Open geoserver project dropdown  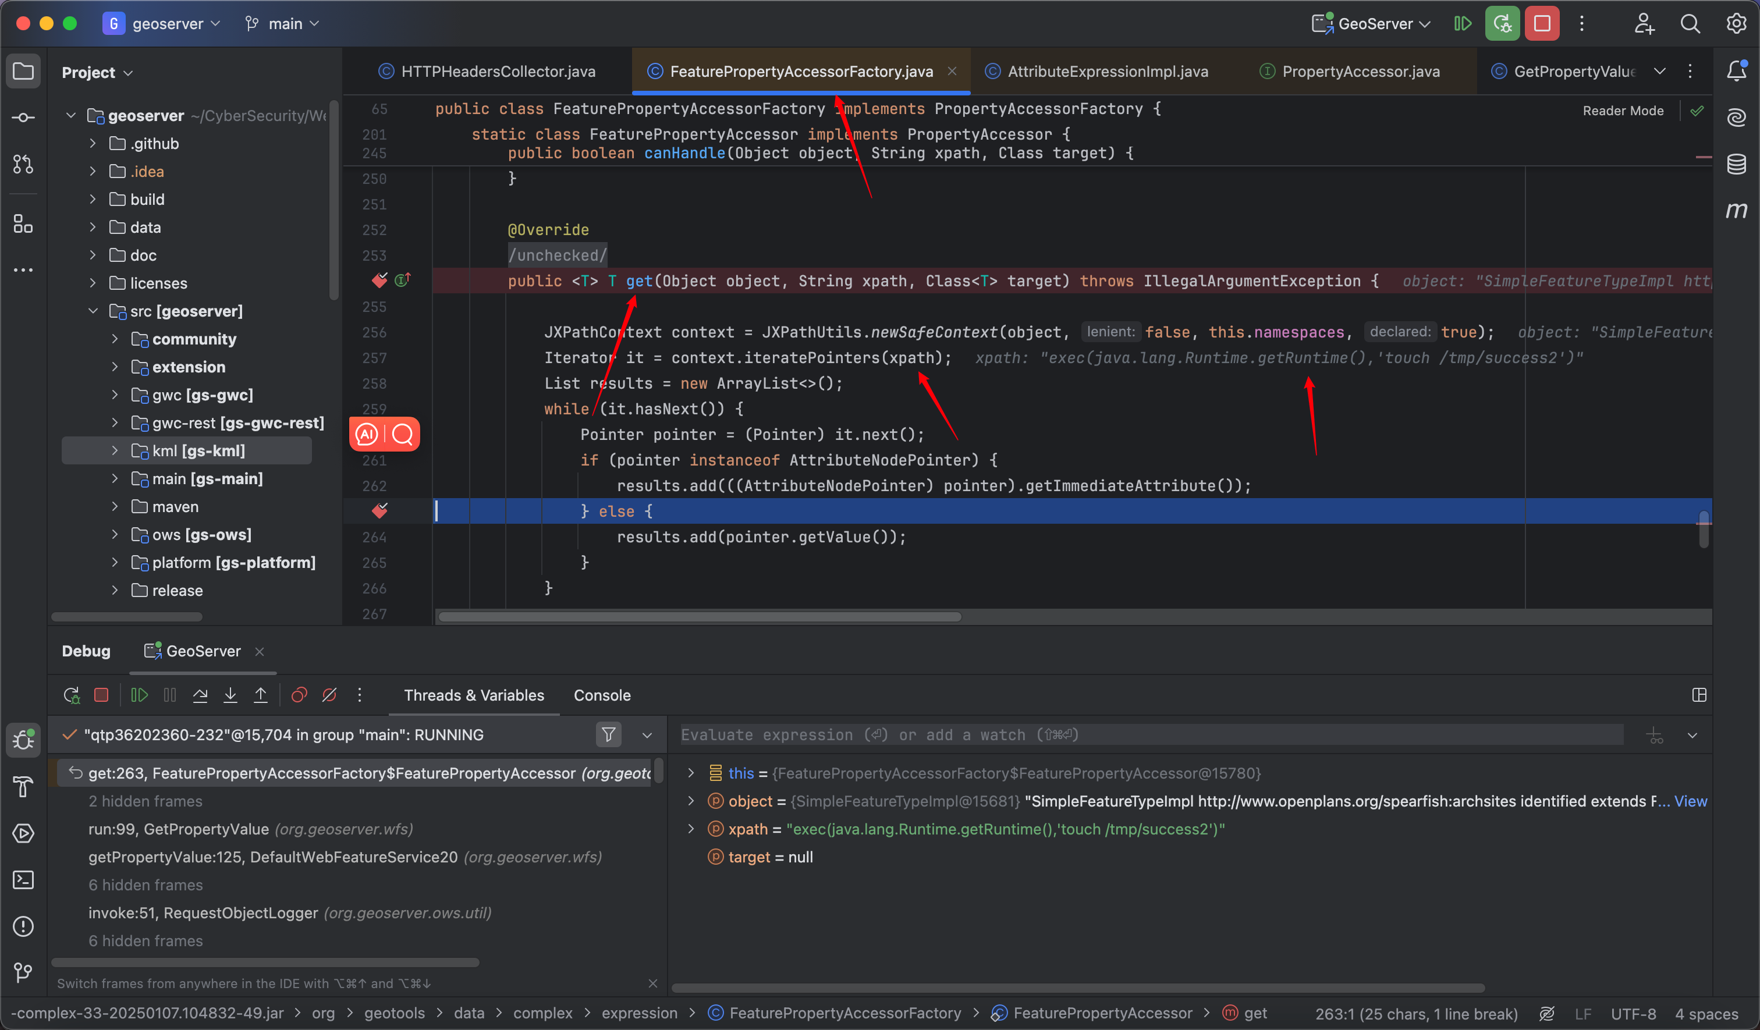coord(162,24)
